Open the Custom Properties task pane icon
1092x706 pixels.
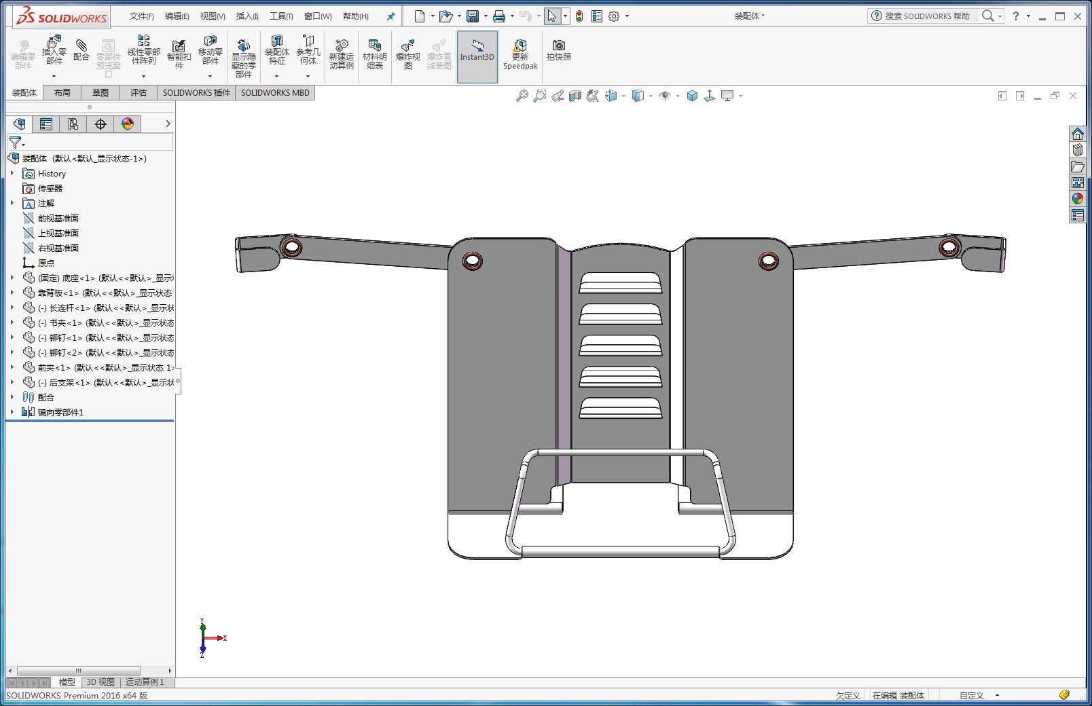tap(1078, 216)
